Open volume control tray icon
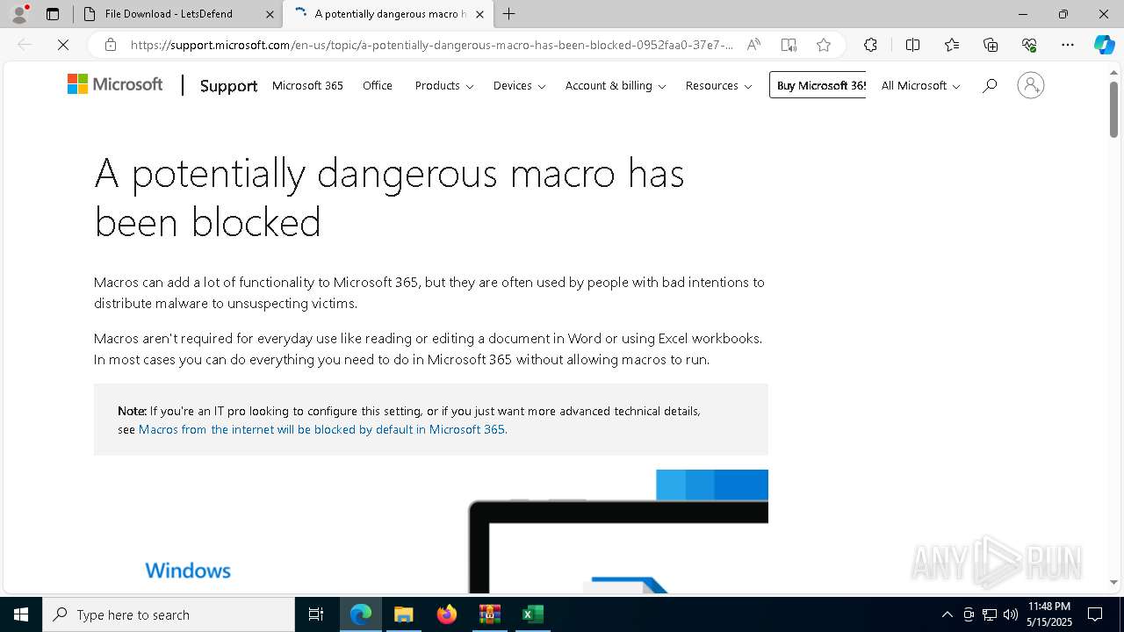 (x=1011, y=614)
